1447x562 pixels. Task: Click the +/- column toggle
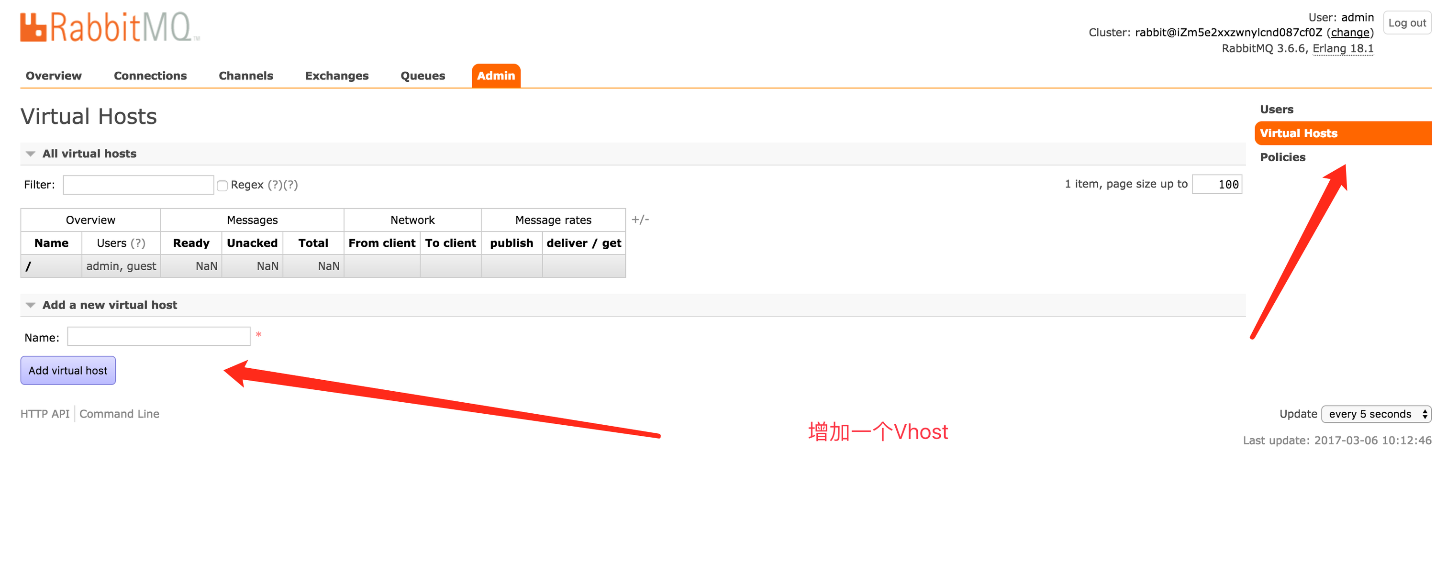640,220
